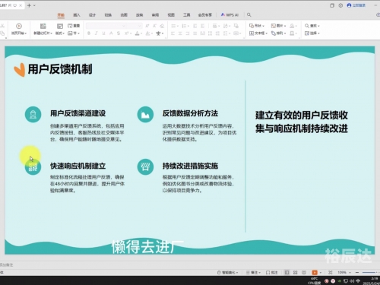Click the decrease font size icon
380x285 pixels.
tap(154, 26)
